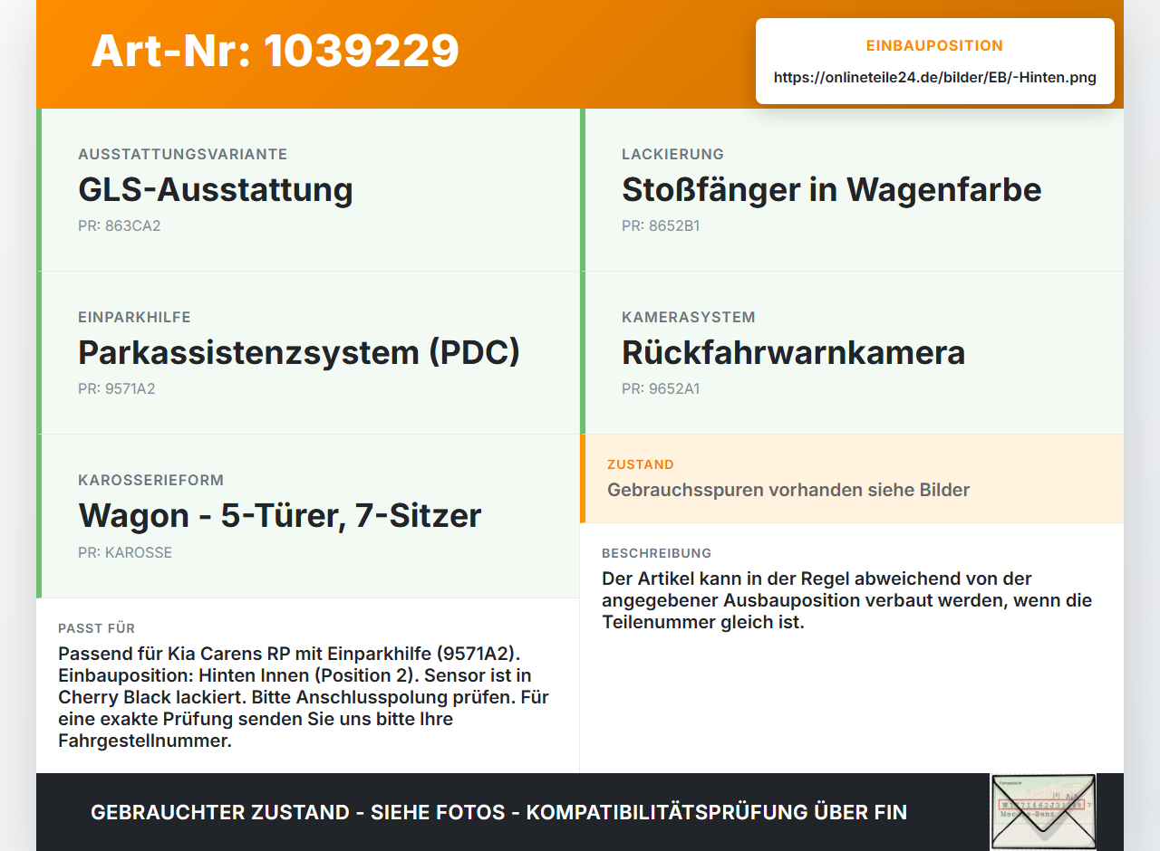Screen dimensions: 1160x851
Task: Click the LACKIERUNG label
Action: (x=672, y=155)
